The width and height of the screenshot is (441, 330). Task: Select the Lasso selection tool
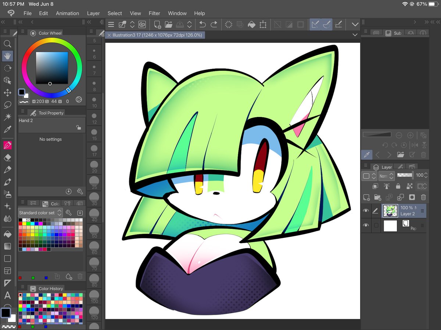tap(7, 105)
